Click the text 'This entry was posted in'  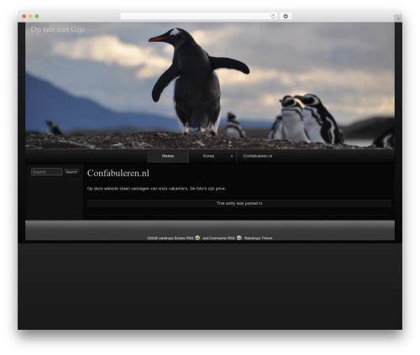(x=239, y=203)
